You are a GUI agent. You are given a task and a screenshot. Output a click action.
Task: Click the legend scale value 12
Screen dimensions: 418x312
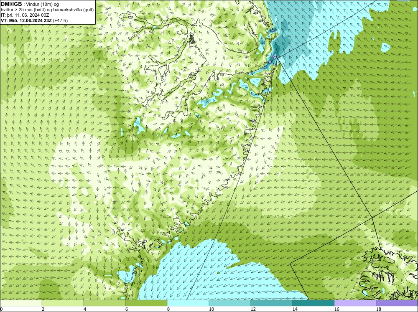pos(253,309)
